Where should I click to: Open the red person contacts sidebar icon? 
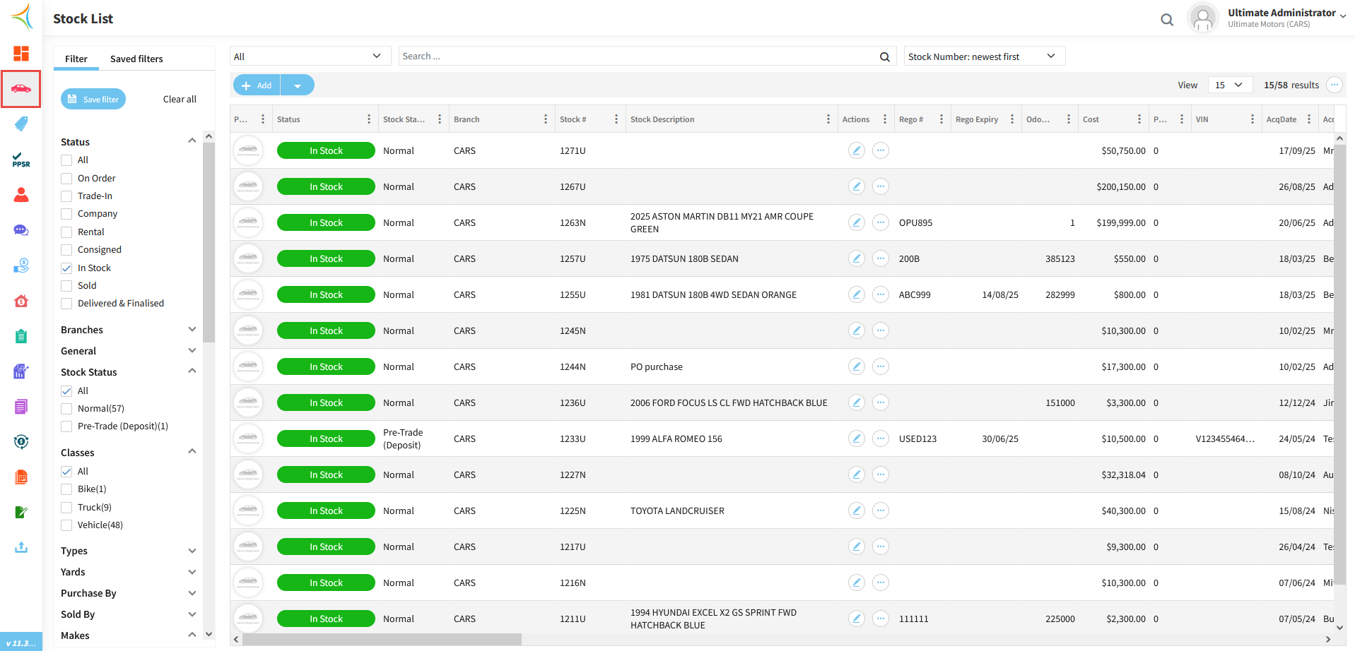coord(21,195)
